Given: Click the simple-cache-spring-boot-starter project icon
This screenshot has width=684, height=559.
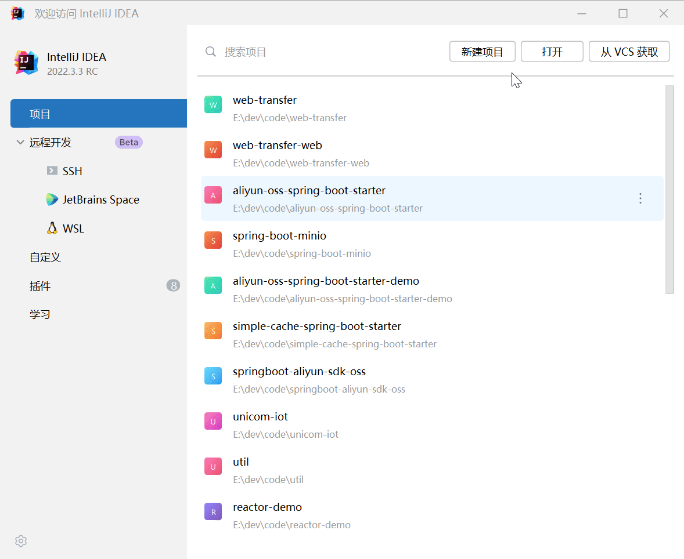Looking at the screenshot, I should point(213,331).
